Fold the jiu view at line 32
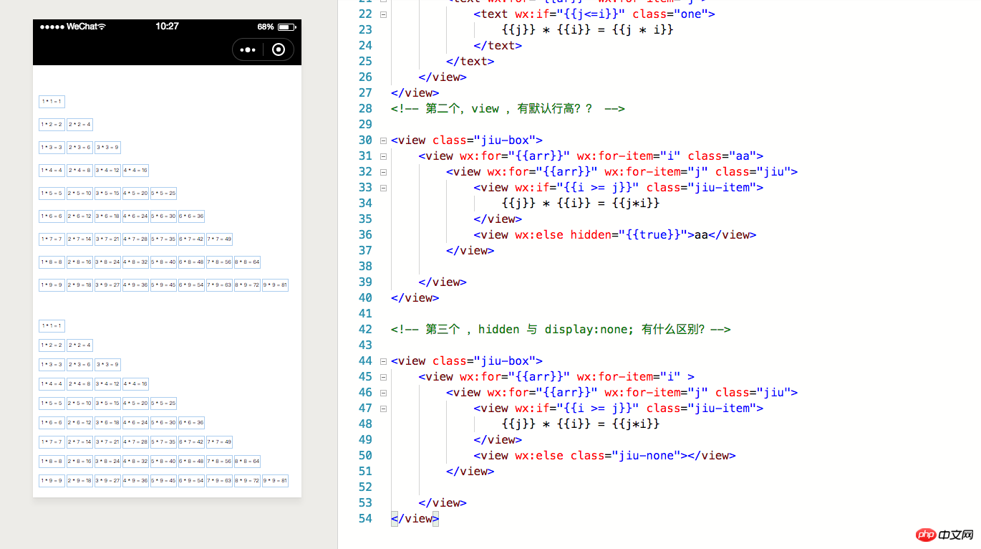Screen dimensions: 981x549 coord(384,171)
